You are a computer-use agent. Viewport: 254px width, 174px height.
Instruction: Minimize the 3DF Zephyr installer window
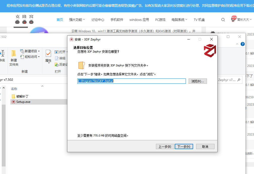[x=189, y=39]
